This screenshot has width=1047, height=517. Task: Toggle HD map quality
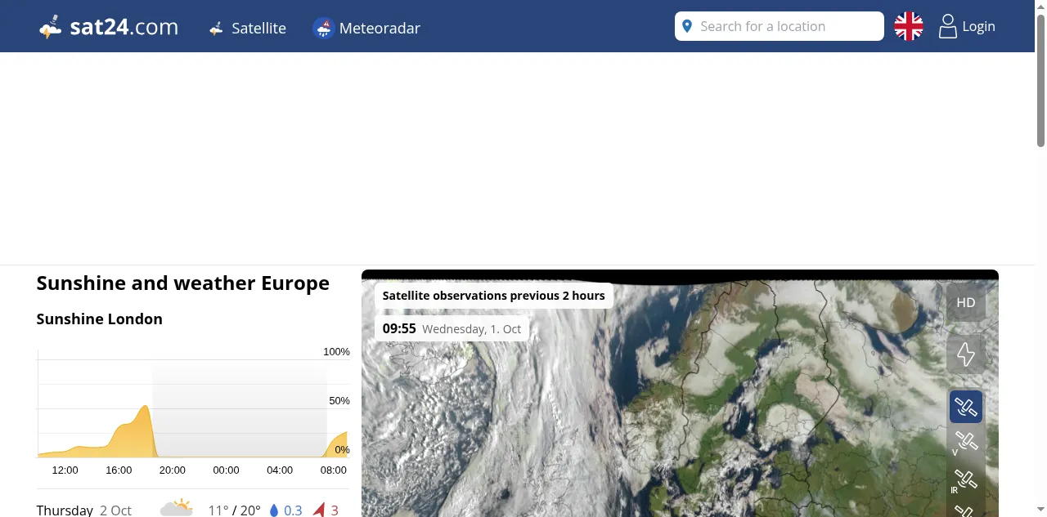point(966,302)
